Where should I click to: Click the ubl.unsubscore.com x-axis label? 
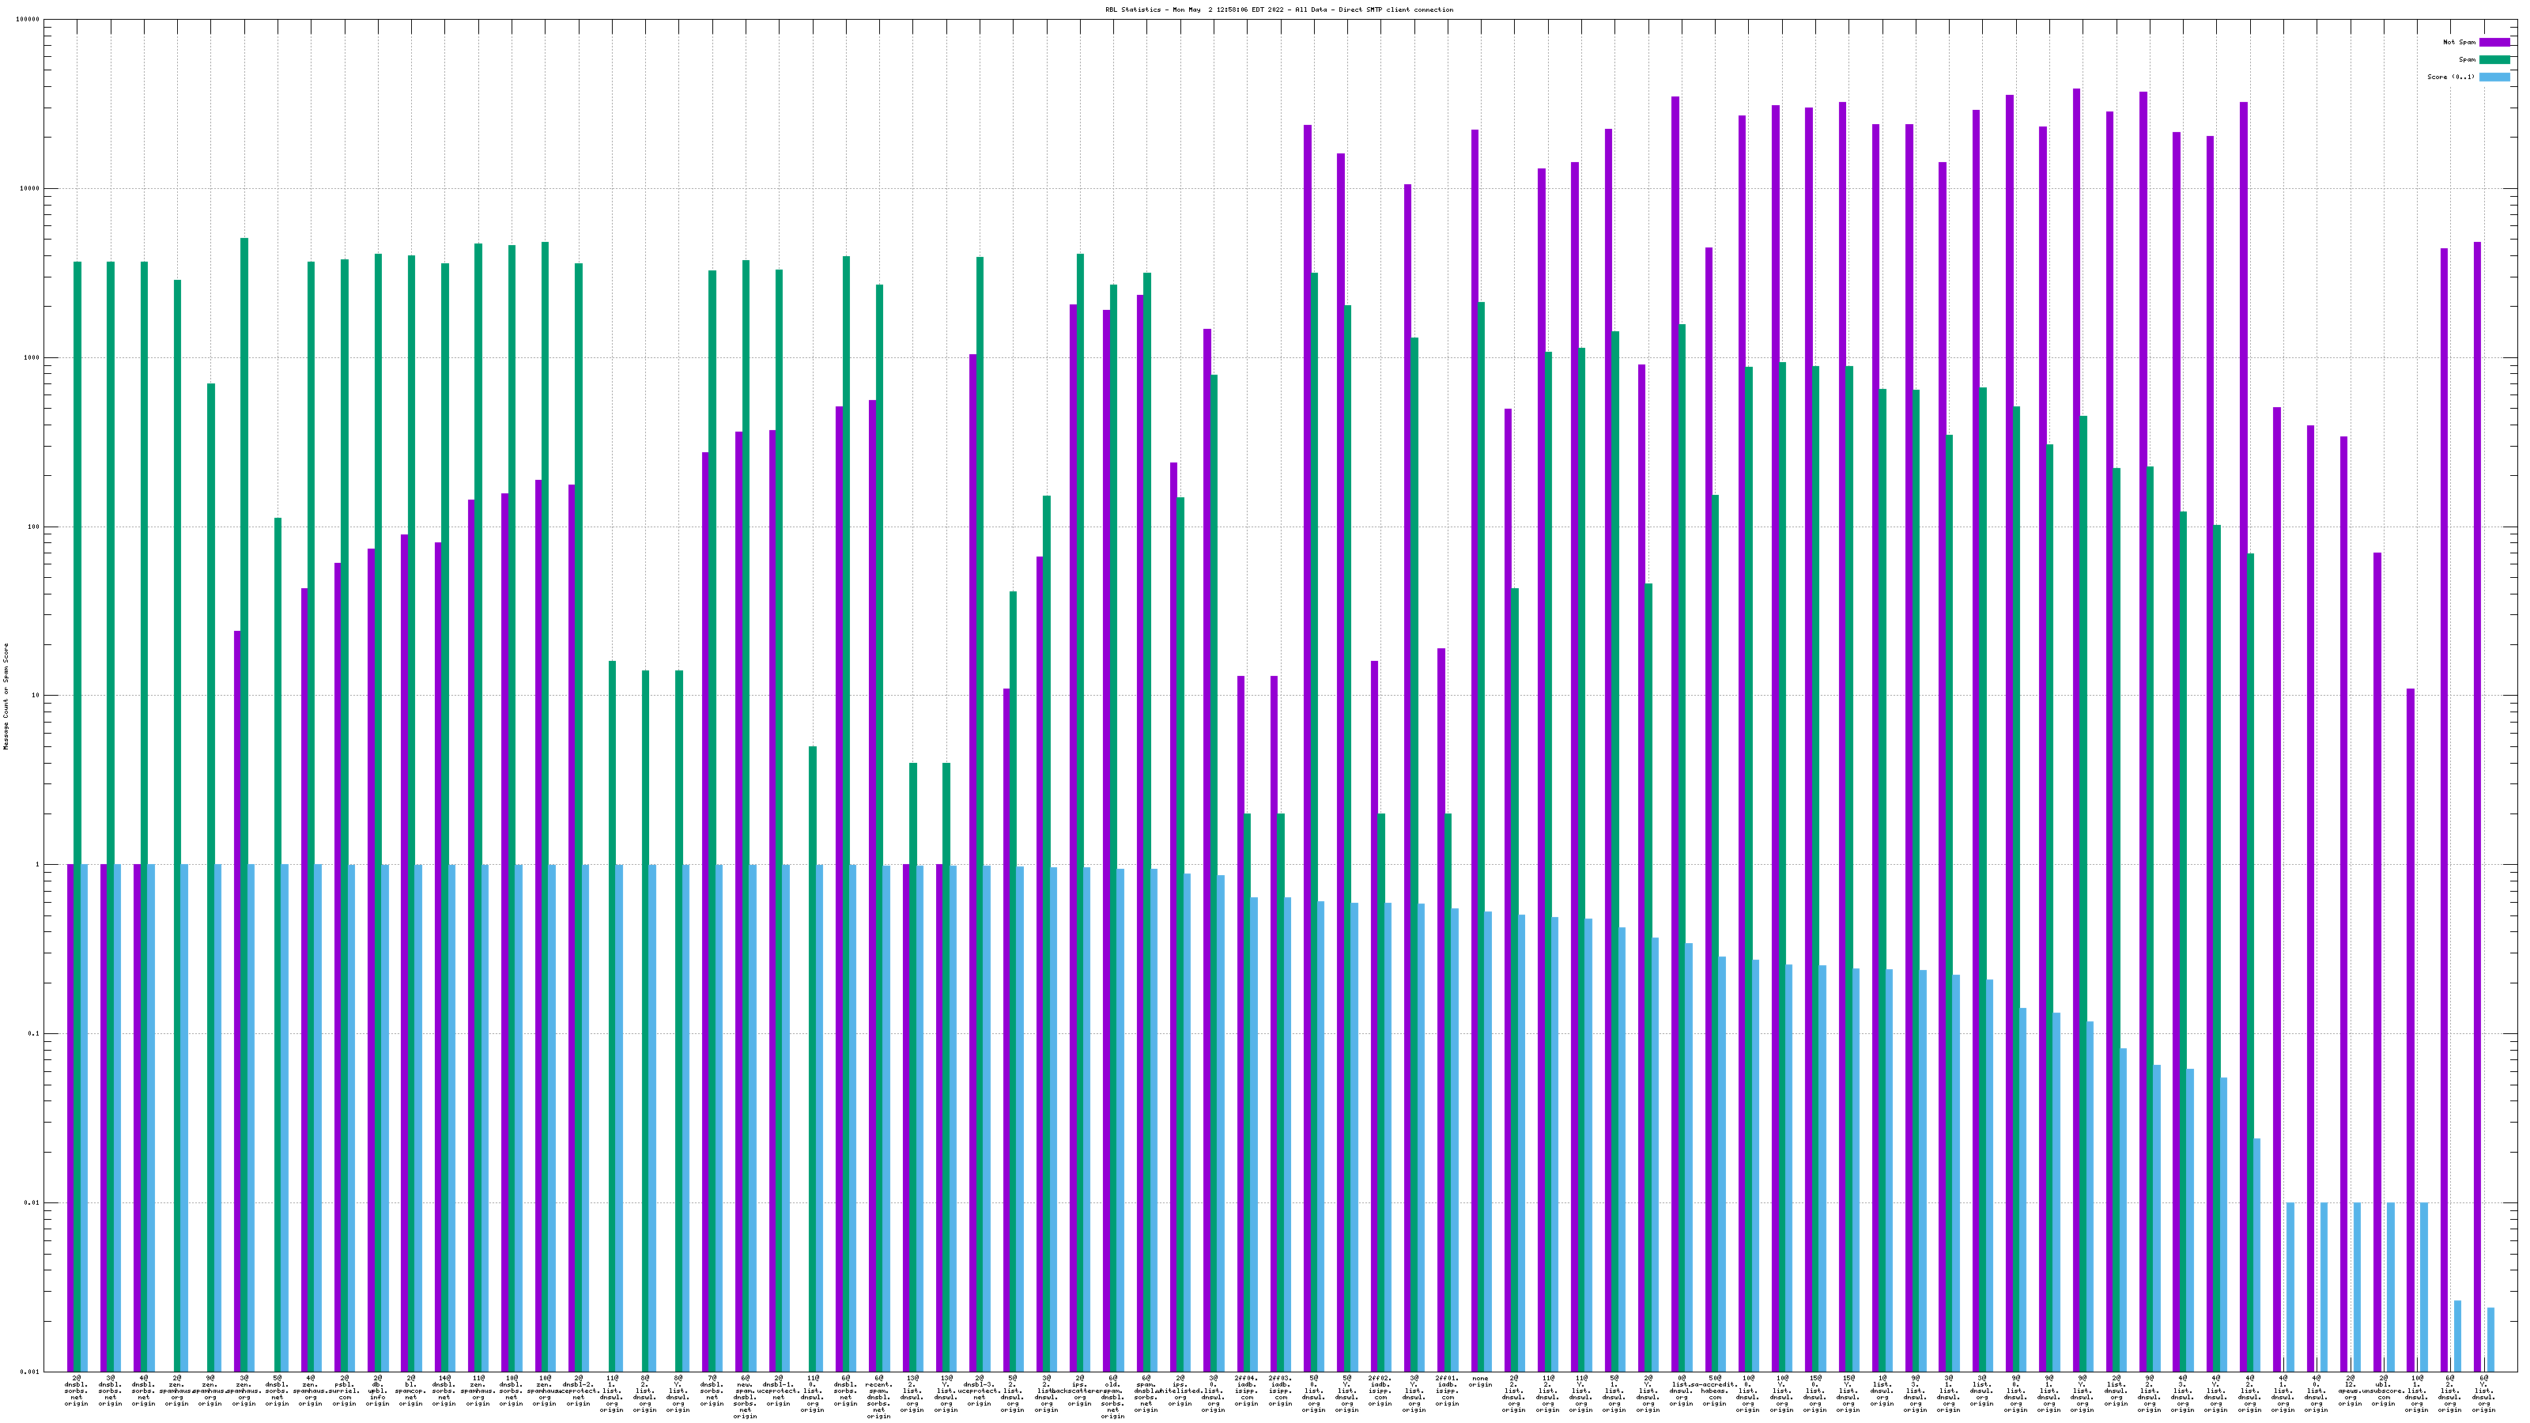click(x=2384, y=1391)
